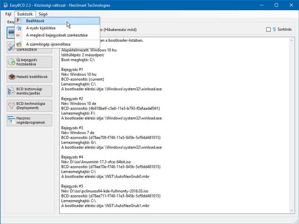Click the edit existing entries menu icon
This screenshot has height=224, width=299.
point(19,35)
